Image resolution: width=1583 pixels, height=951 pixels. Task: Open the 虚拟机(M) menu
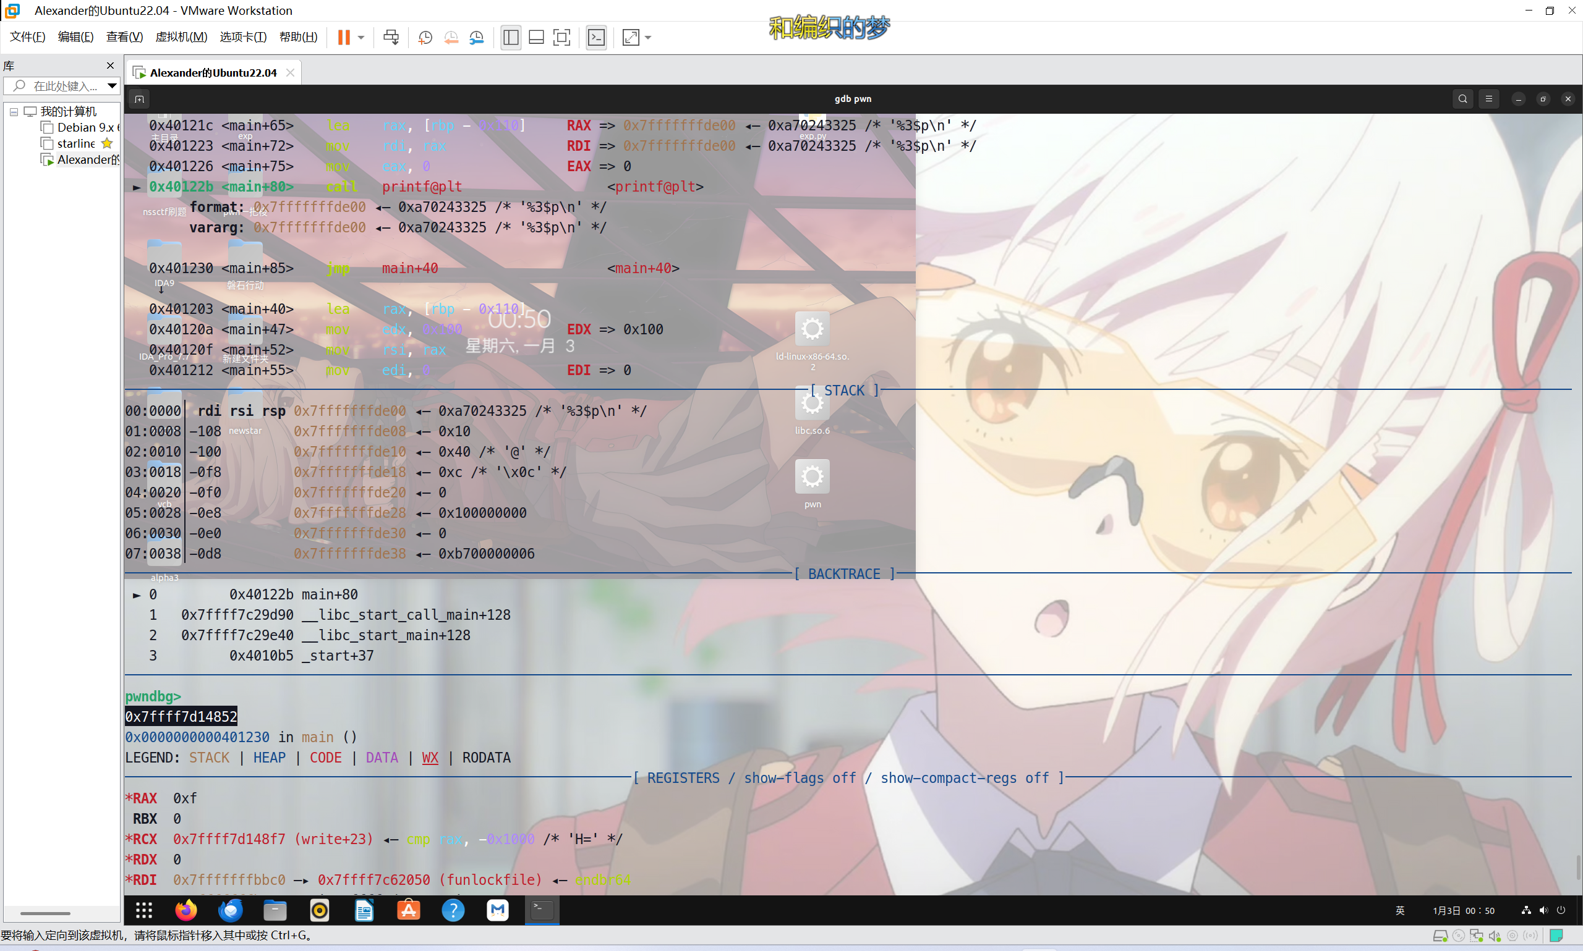point(181,36)
